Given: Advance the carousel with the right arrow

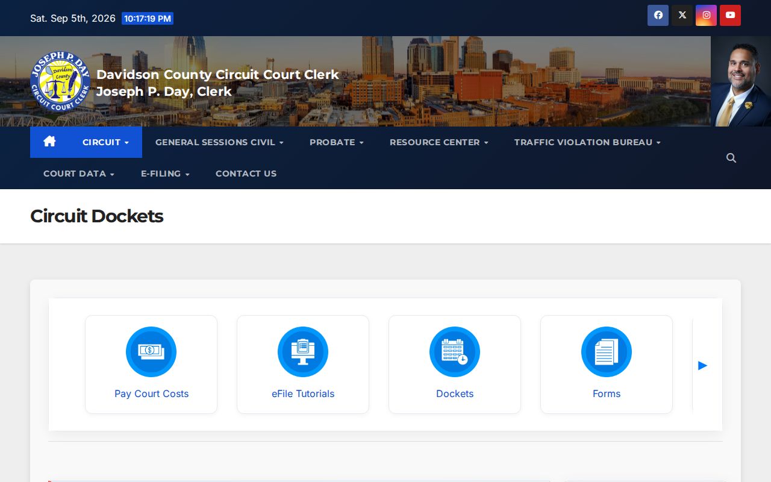Looking at the screenshot, I should tap(702, 365).
